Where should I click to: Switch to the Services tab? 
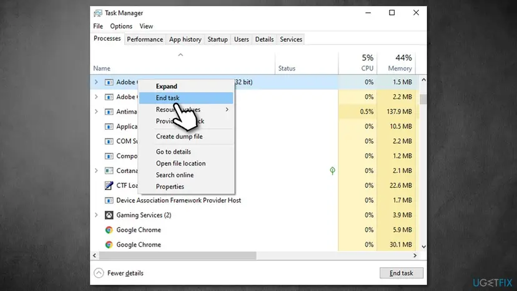pos(291,39)
